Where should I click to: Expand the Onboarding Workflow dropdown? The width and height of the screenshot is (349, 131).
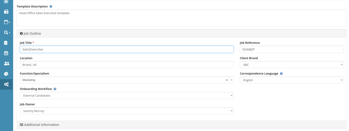127,95
